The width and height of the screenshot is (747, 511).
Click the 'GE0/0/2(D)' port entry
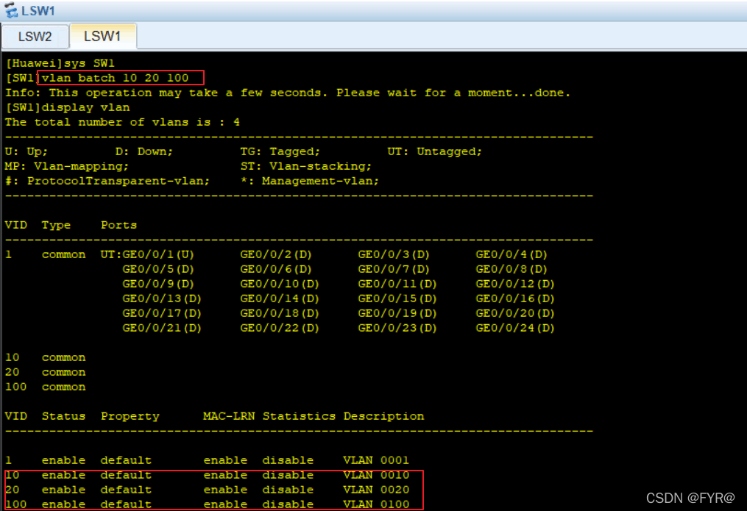[276, 254]
